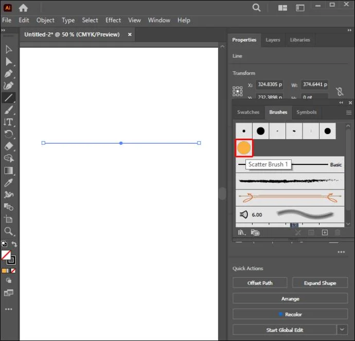Swap fill and stroke colors

14,244
